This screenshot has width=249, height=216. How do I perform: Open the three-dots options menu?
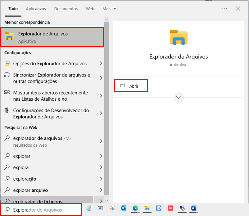point(225,9)
